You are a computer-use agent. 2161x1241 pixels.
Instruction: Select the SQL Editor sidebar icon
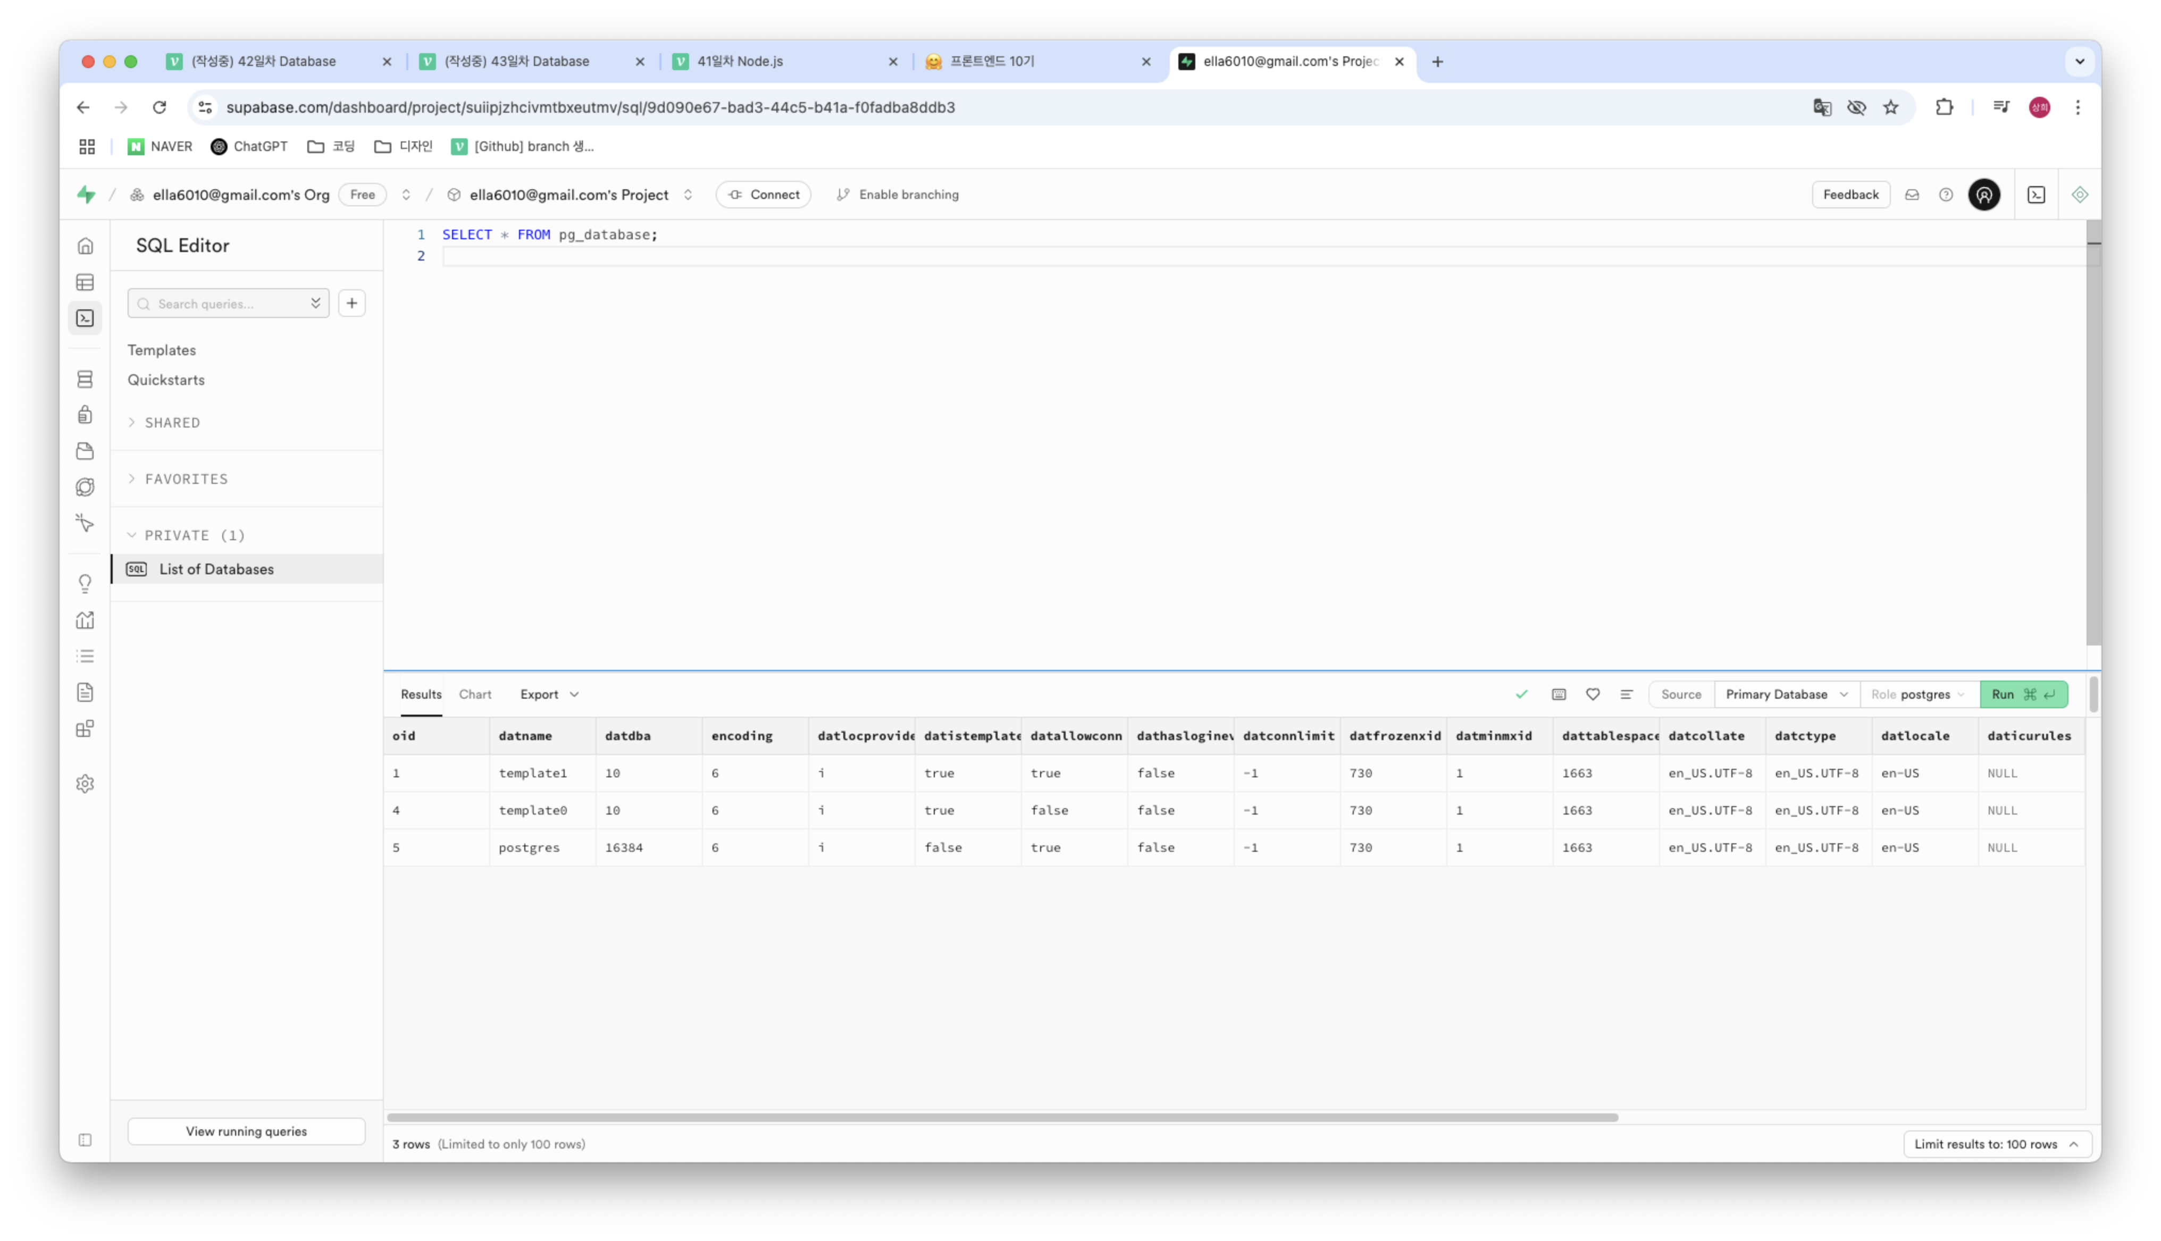pos(85,318)
